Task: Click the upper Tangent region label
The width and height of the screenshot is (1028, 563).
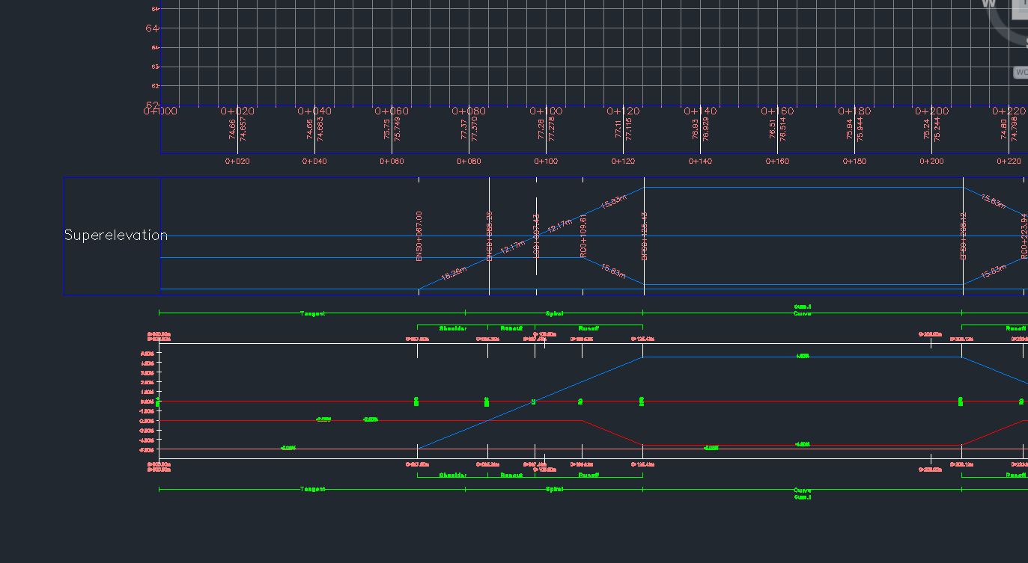Action: [313, 313]
